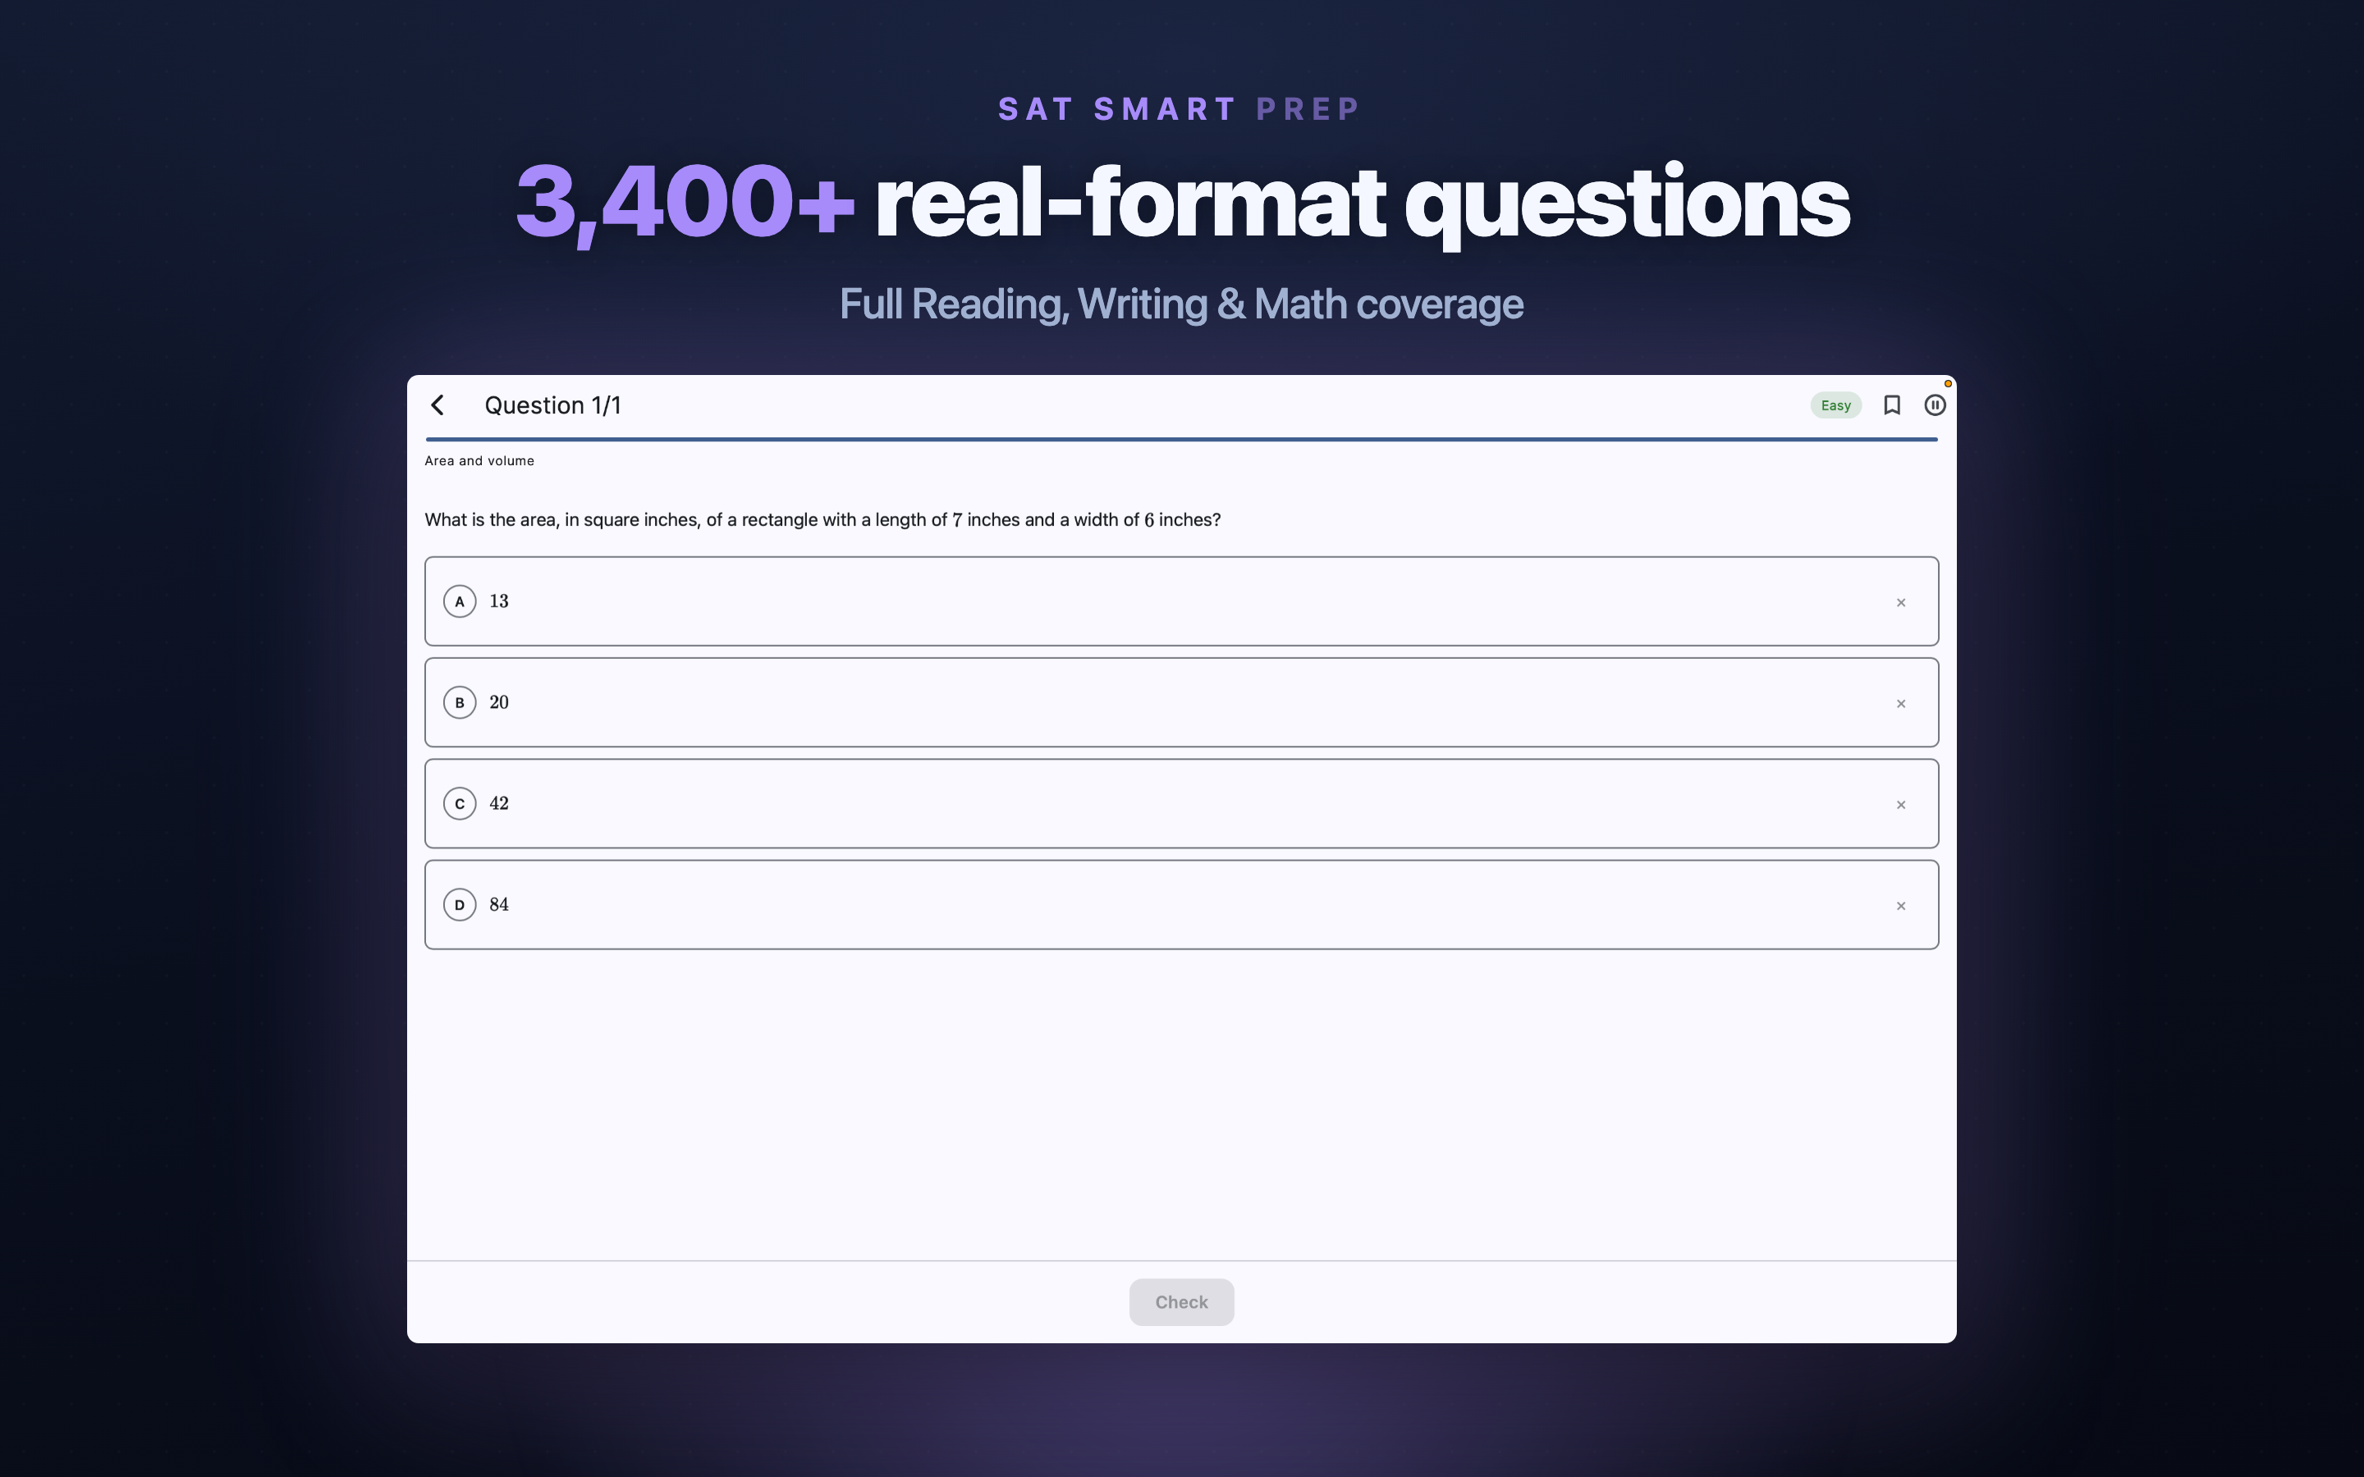Choose the answer text 20
Screen dimensions: 2364x1477
click(x=499, y=702)
